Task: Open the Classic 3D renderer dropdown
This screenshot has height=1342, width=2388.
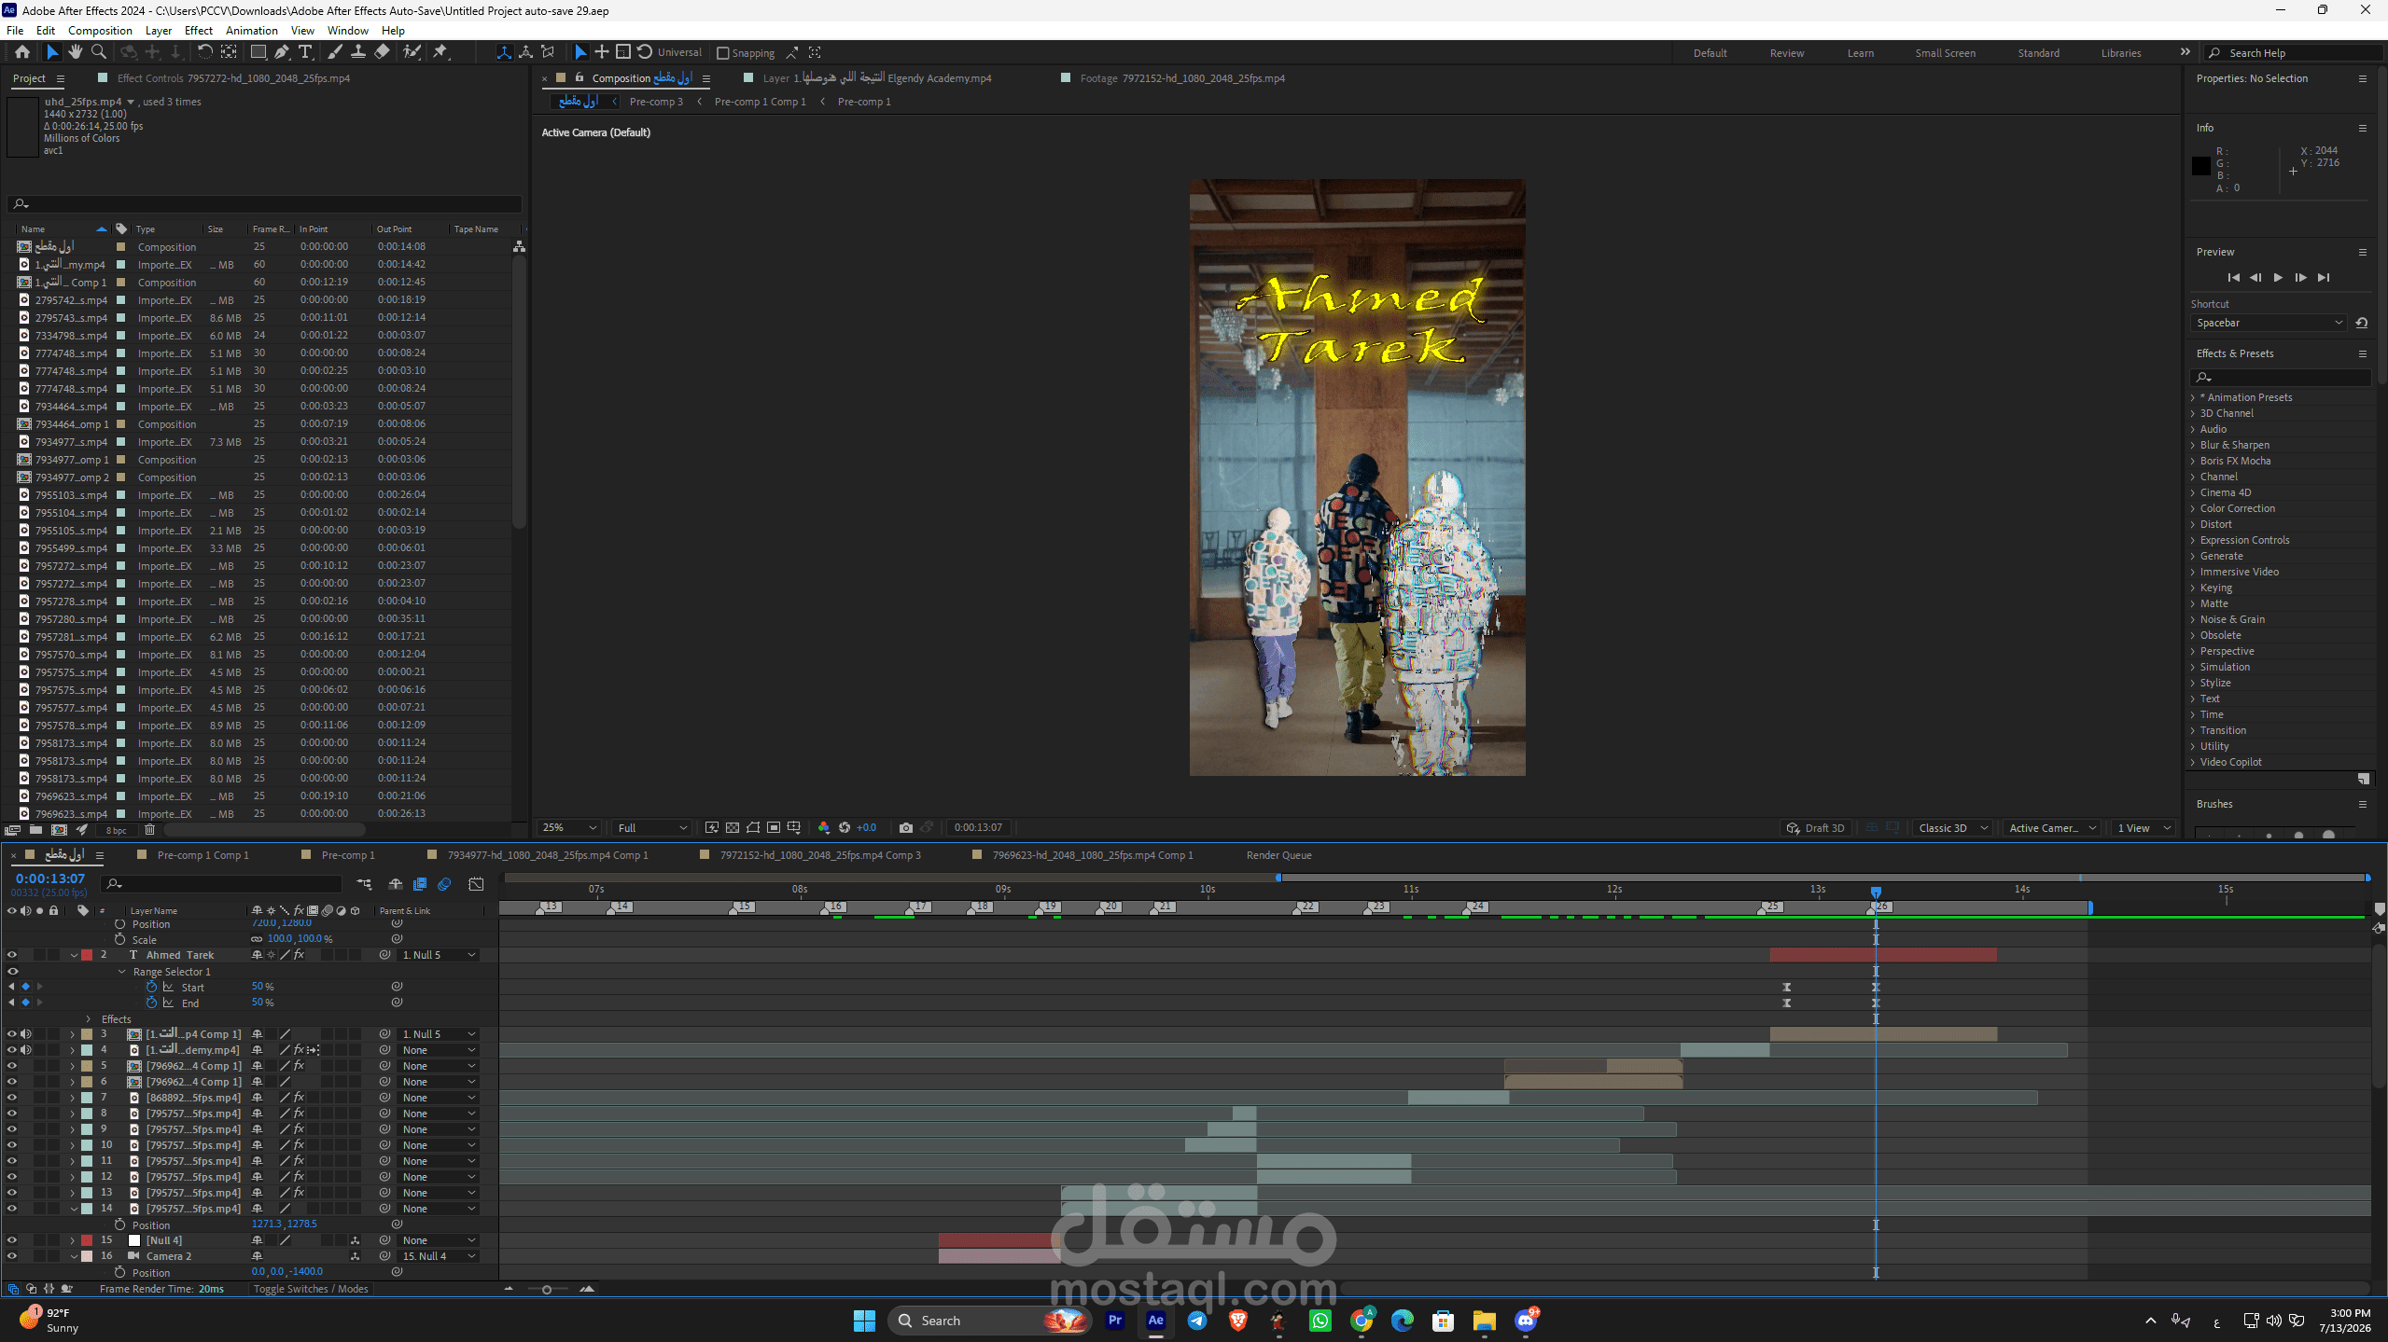Action: click(1951, 827)
